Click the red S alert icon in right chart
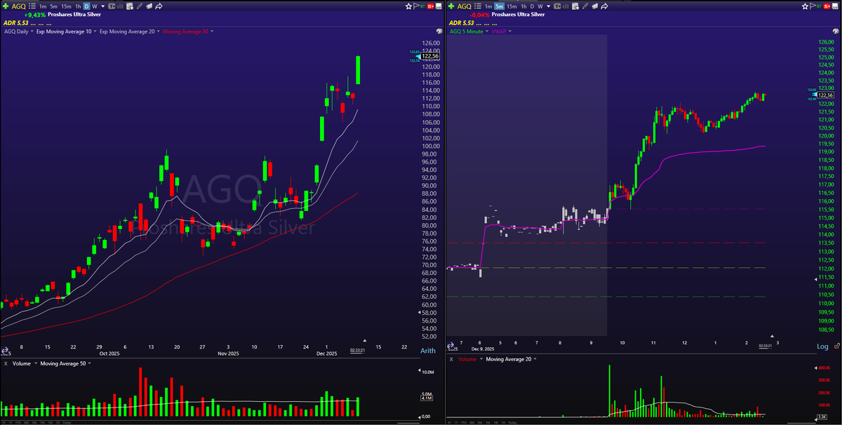This screenshot has width=842, height=425. [x=827, y=6]
